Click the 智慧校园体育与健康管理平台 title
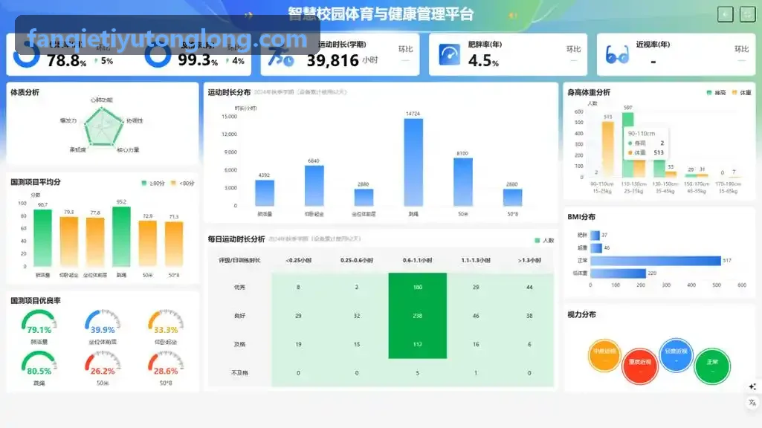 (x=381, y=14)
